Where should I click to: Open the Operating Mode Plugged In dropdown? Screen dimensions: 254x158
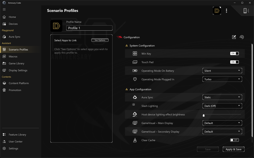(x=222, y=79)
